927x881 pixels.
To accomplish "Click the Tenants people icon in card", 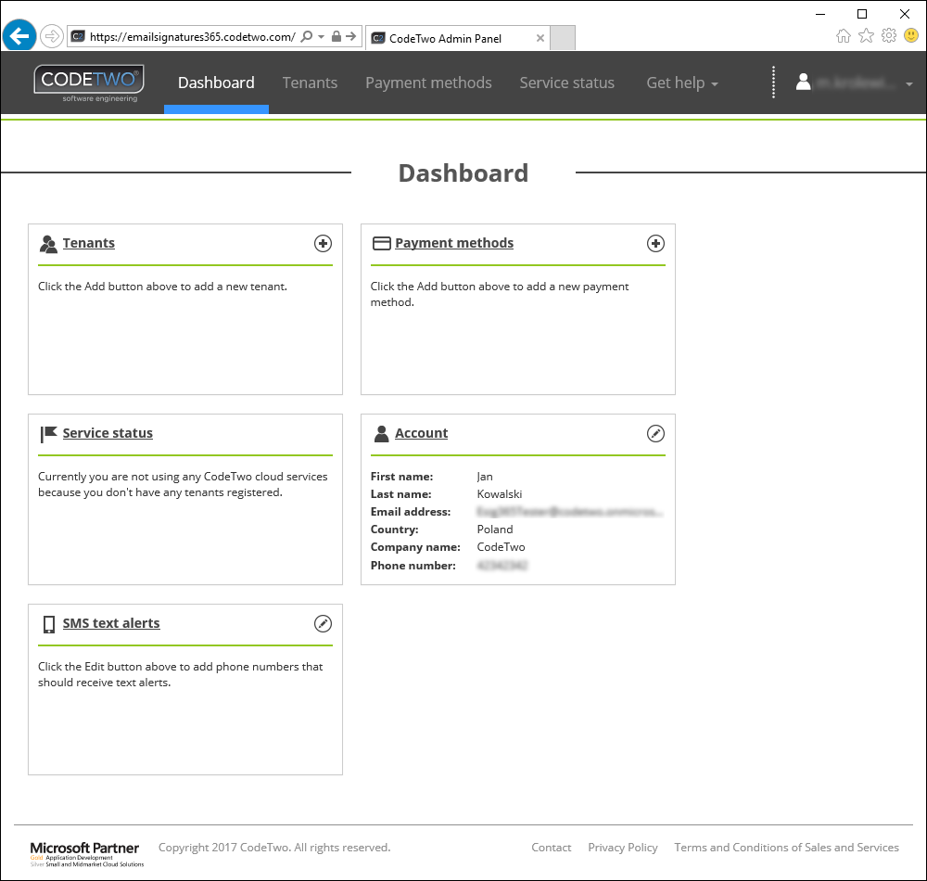I will 48,244.
